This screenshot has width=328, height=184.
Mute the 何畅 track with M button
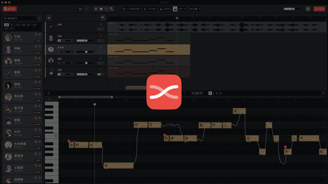tap(99, 40)
